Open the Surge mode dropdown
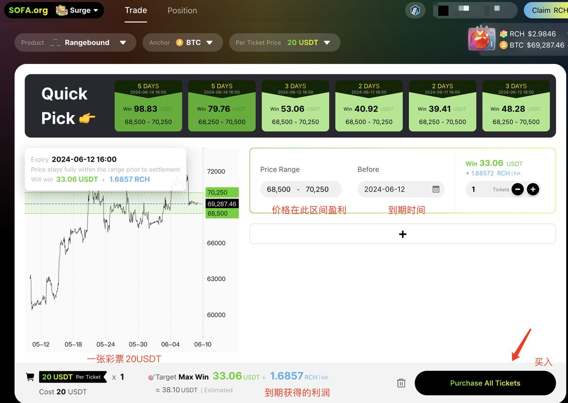The height and width of the screenshot is (403, 568). [x=77, y=10]
